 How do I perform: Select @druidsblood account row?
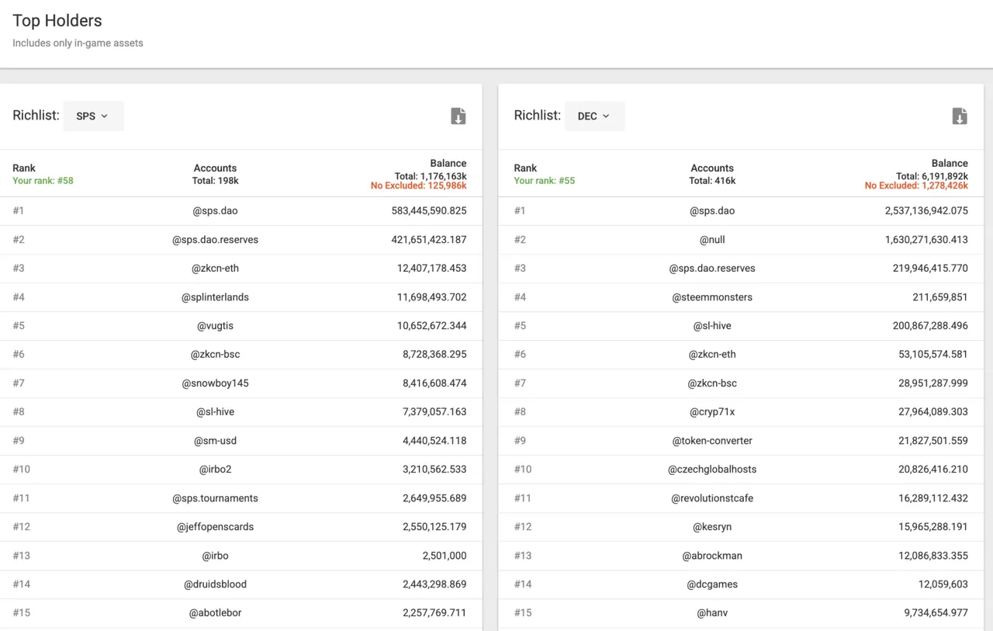pos(240,584)
